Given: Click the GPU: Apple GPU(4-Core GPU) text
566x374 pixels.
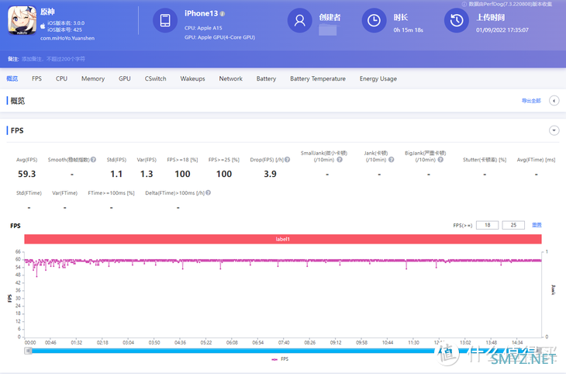Looking at the screenshot, I should tap(220, 37).
